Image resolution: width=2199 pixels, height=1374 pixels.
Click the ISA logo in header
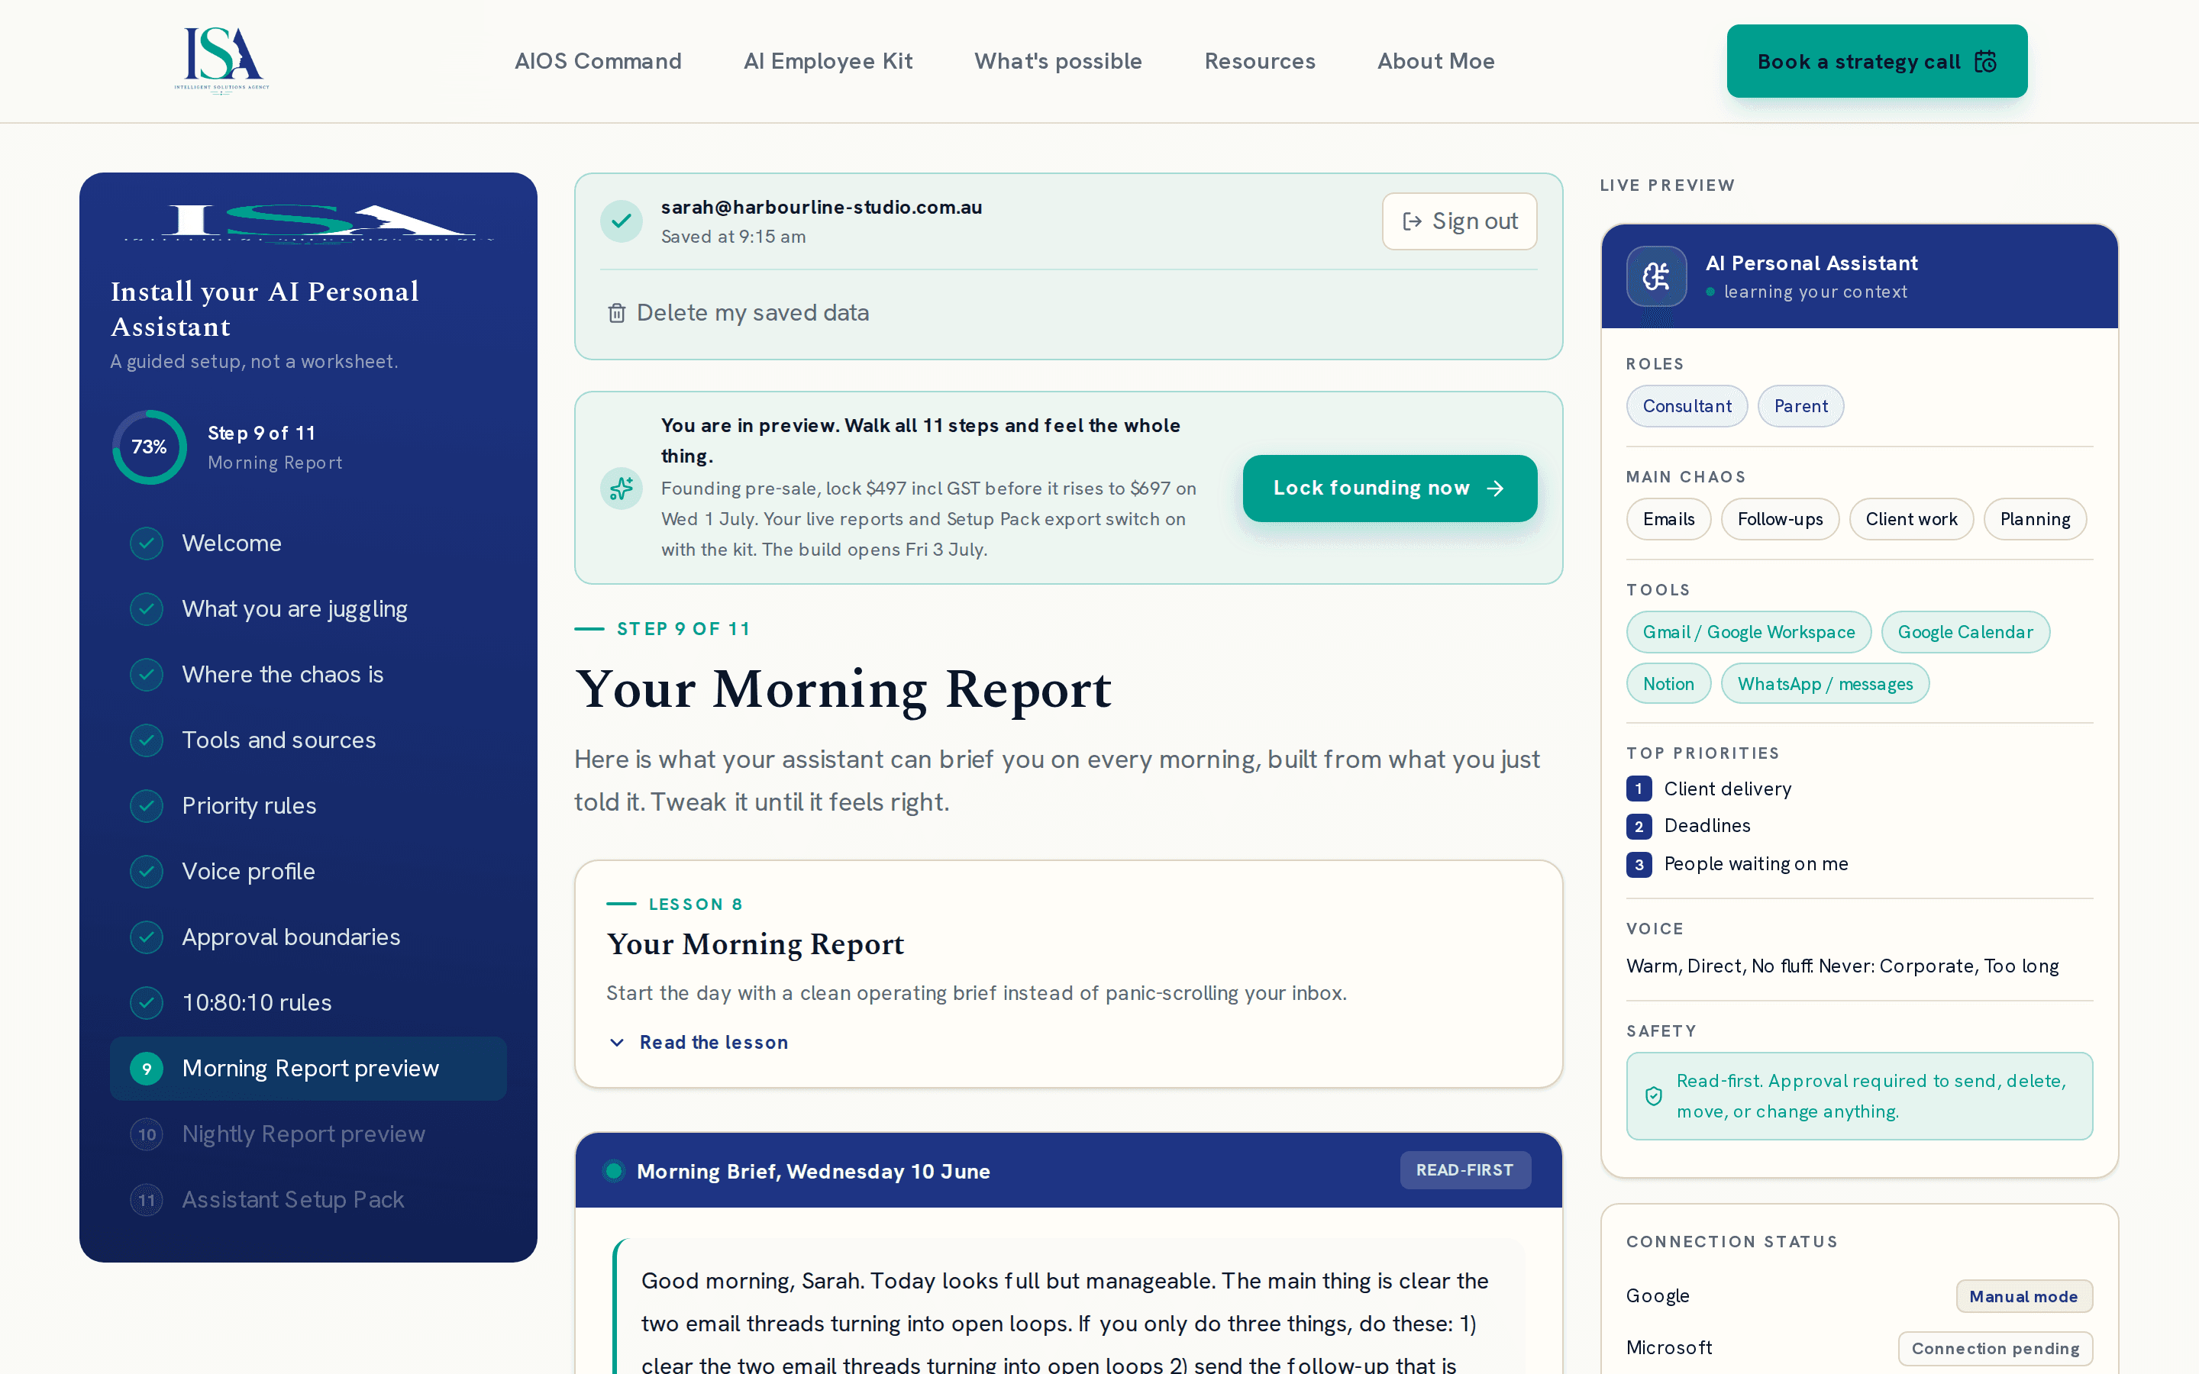pyautogui.click(x=221, y=60)
